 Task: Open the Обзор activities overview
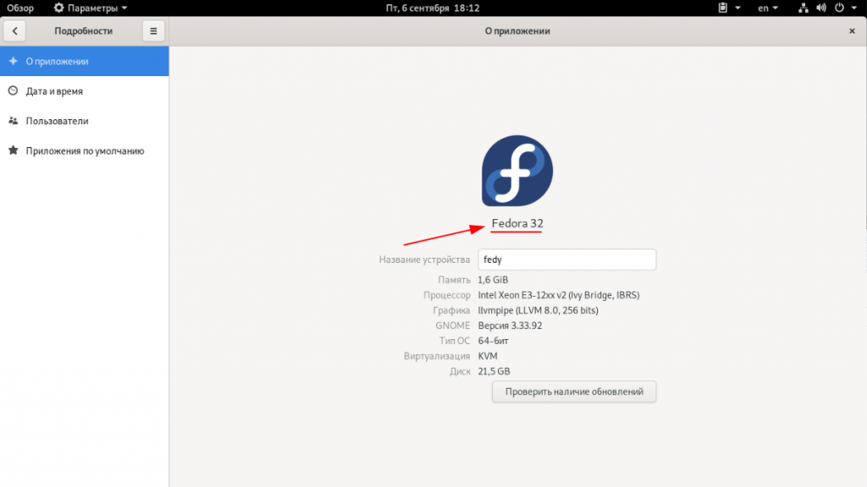click(x=20, y=8)
